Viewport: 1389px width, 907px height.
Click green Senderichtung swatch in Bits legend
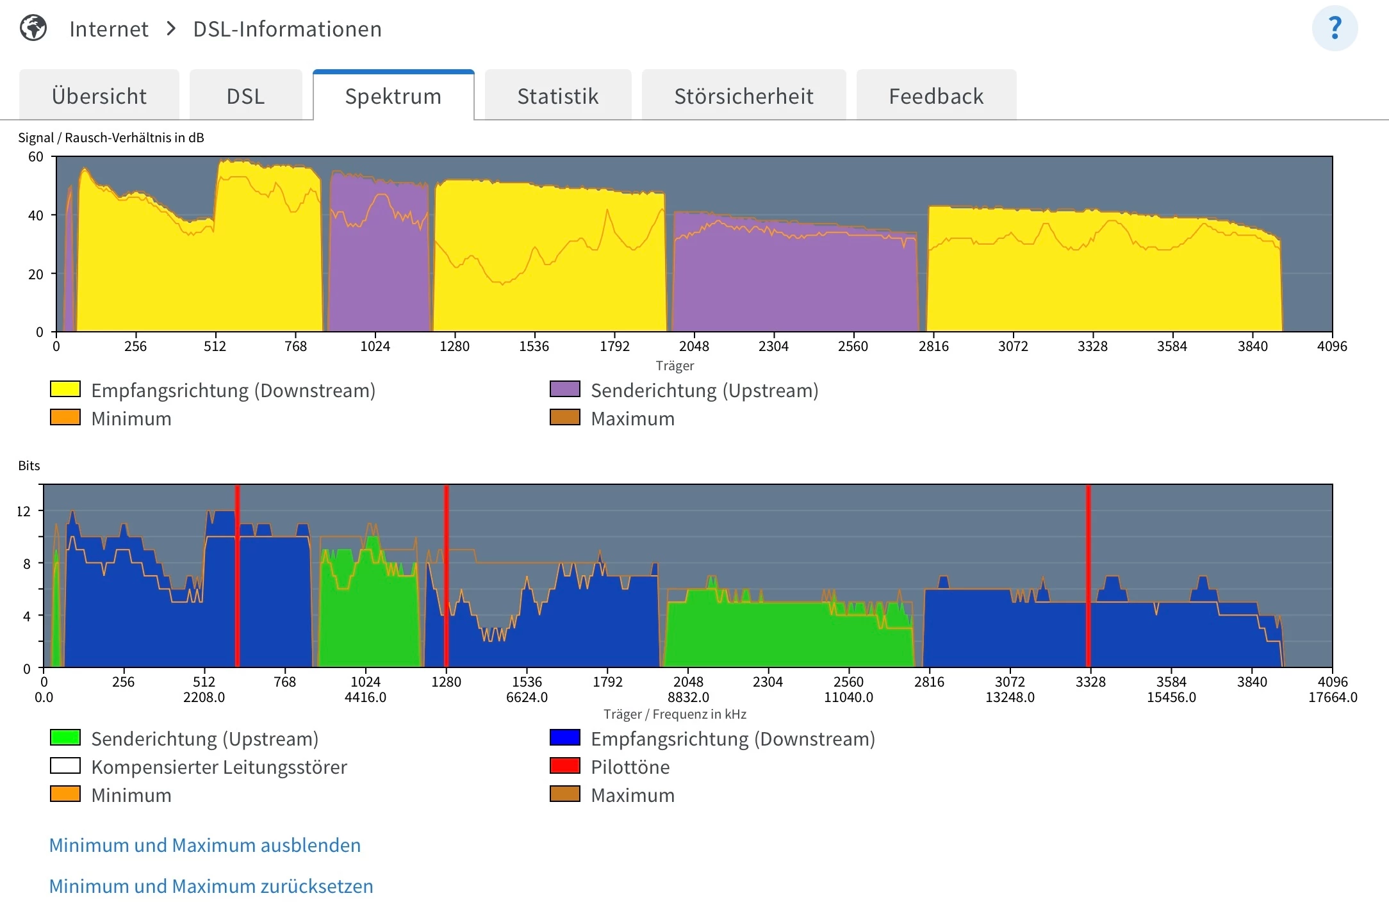click(65, 738)
